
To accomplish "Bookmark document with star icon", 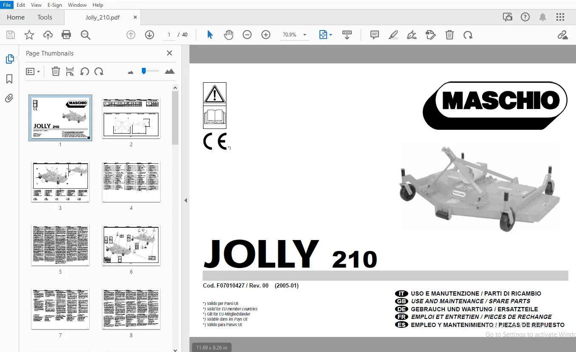I will point(29,35).
